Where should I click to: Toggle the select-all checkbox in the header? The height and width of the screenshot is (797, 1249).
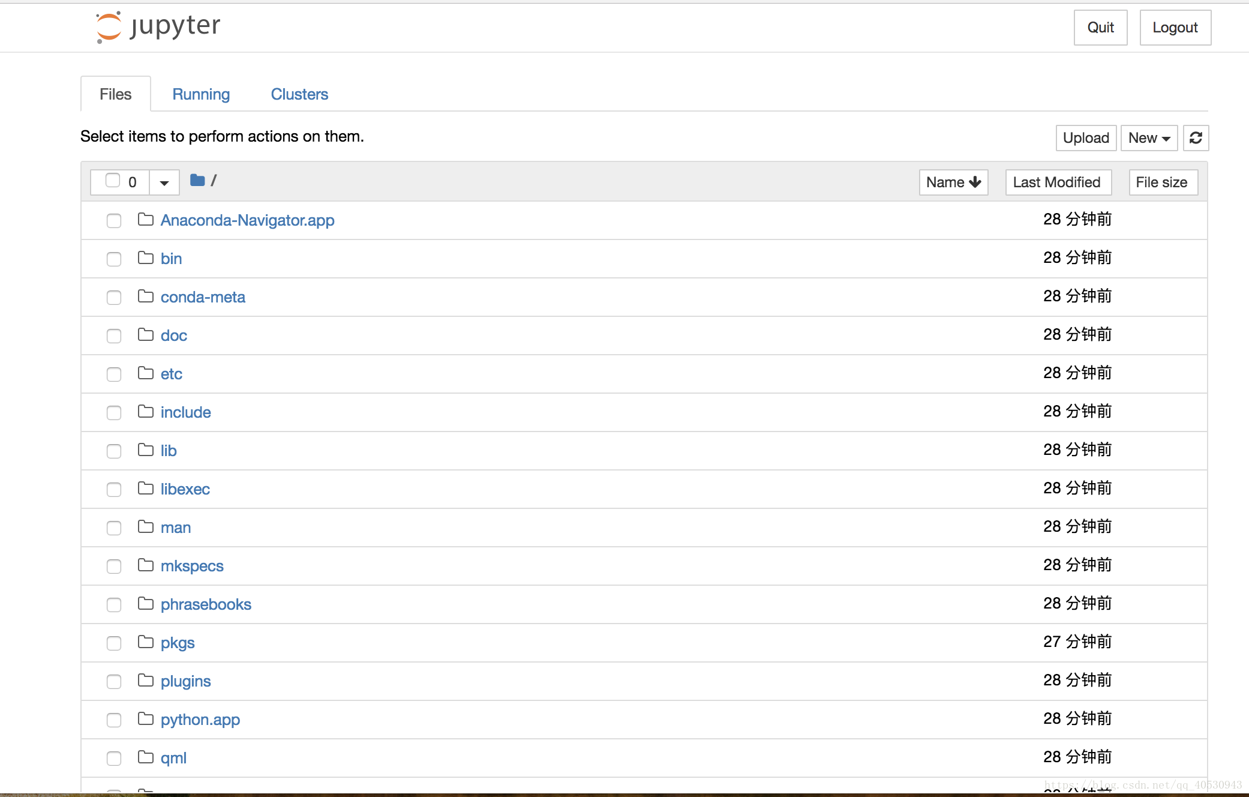(112, 181)
